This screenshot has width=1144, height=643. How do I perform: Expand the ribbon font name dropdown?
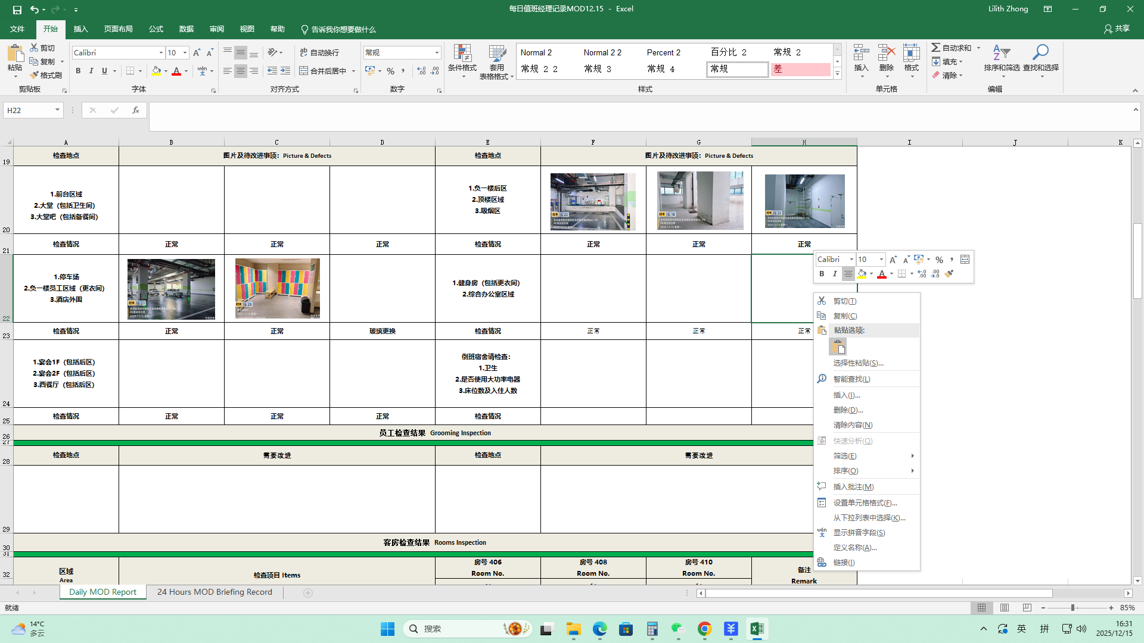(x=161, y=52)
